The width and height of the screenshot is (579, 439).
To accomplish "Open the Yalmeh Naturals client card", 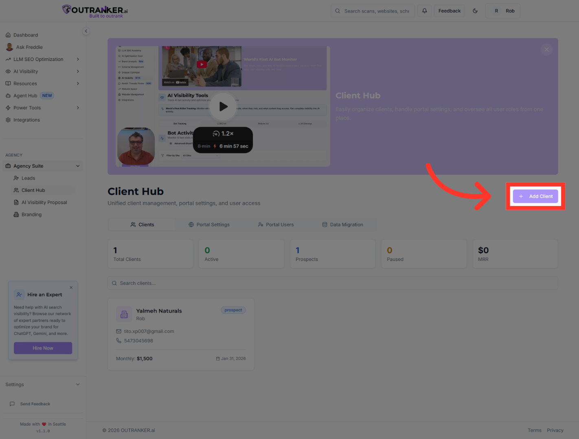I will point(181,334).
